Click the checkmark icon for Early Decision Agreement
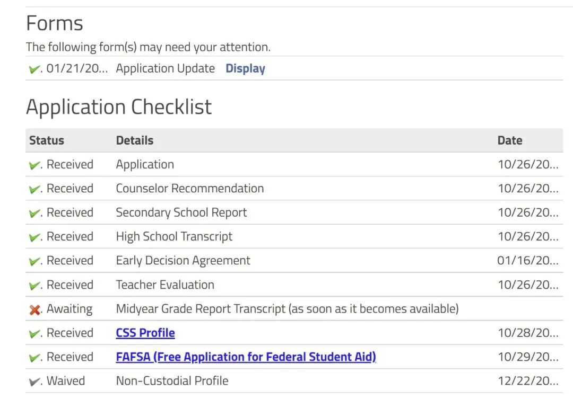The image size is (573, 408). tap(34, 261)
